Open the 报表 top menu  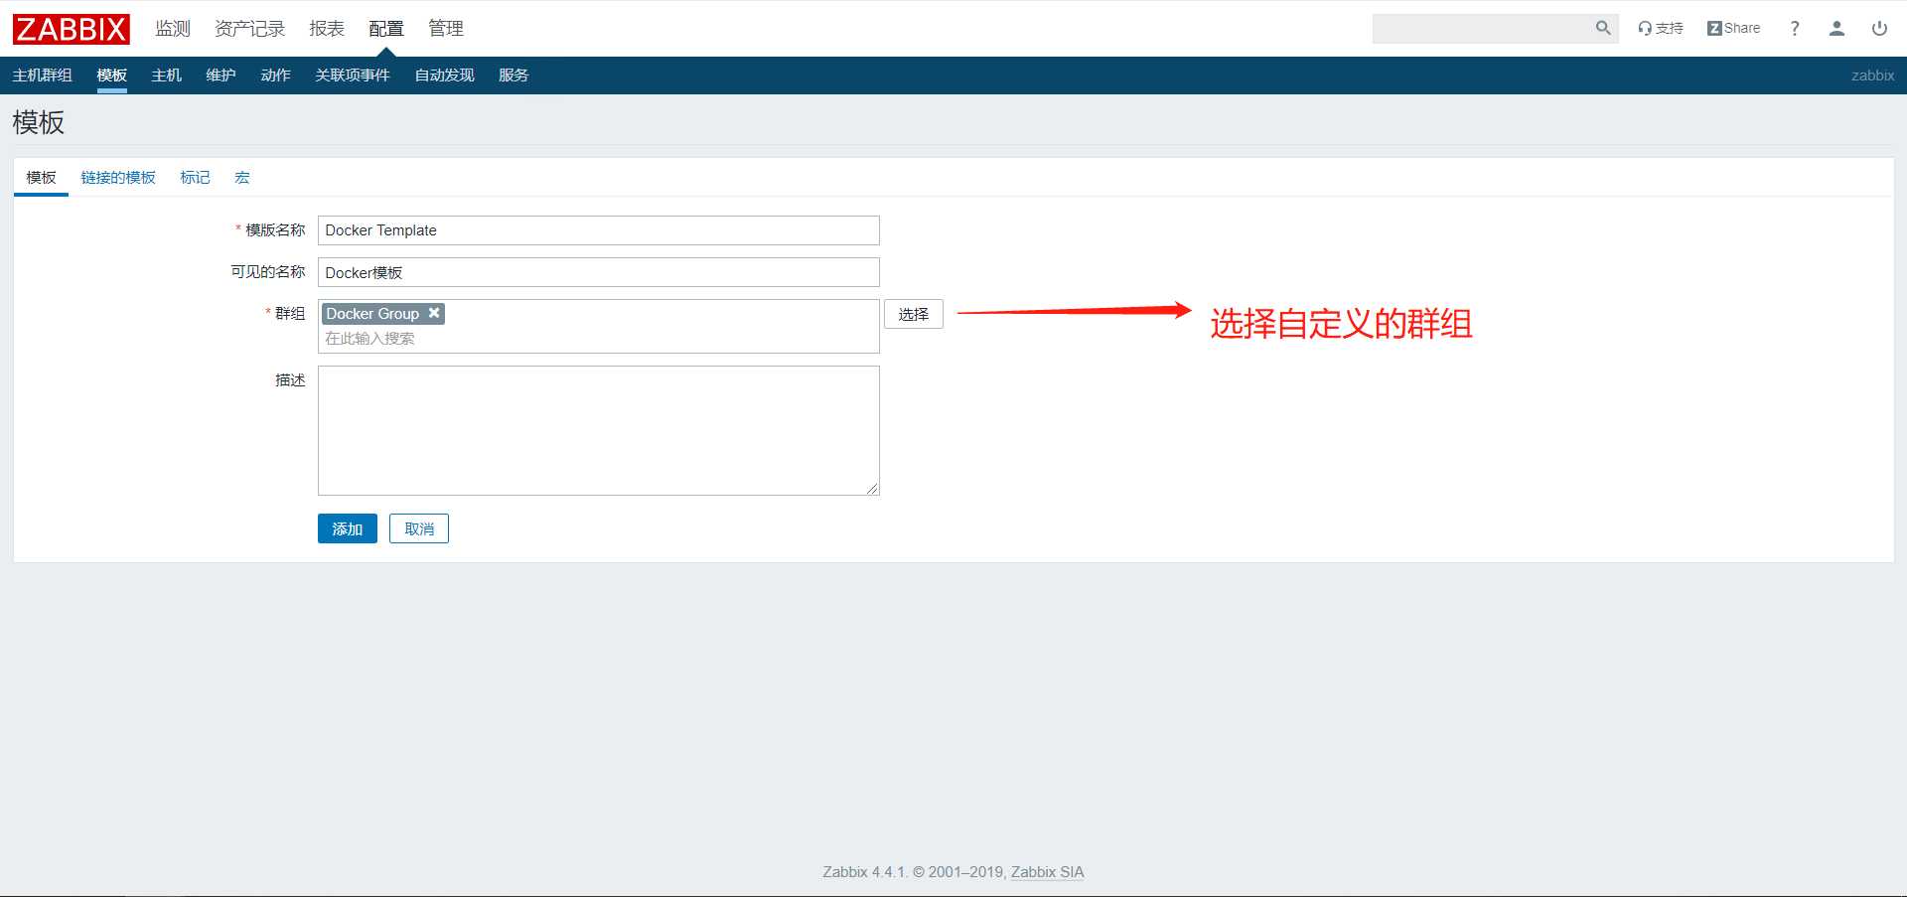click(x=327, y=29)
